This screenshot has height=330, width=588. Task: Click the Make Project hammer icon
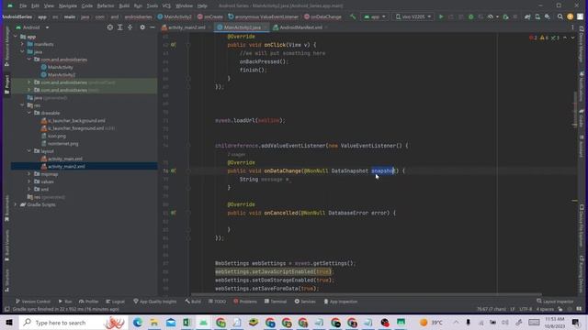[x=353, y=16]
